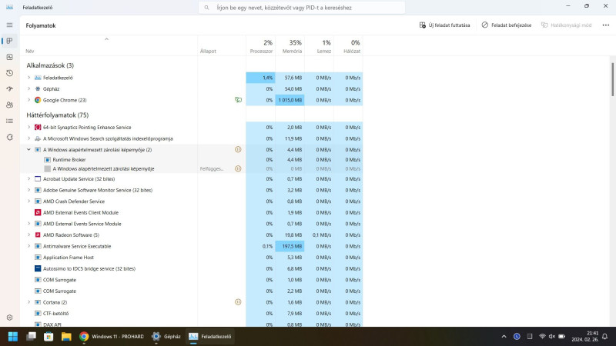Select the CTF-betöltő process row
The image size is (616, 346).
[192, 314]
